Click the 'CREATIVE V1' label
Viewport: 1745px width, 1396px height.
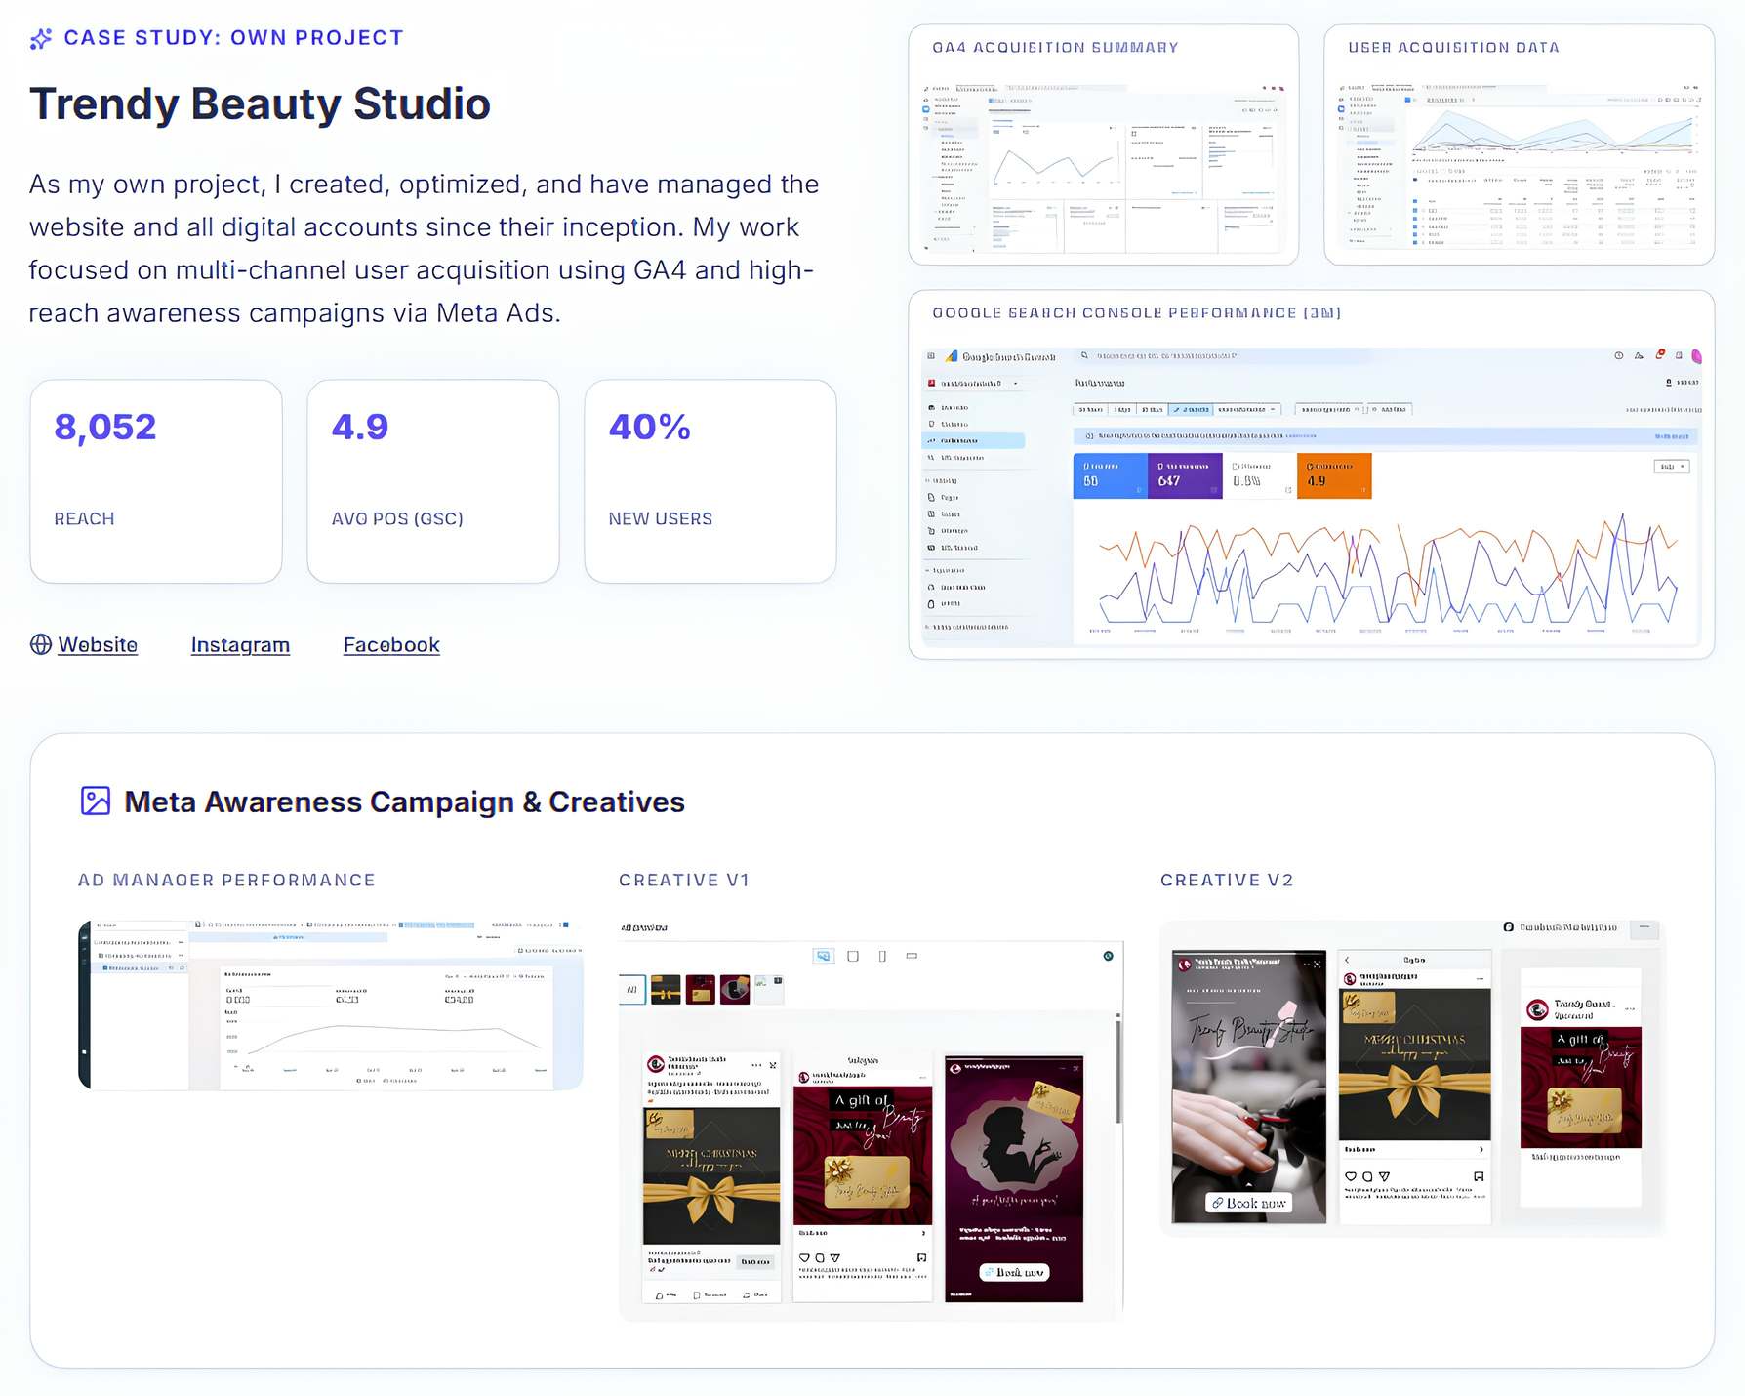coord(684,881)
